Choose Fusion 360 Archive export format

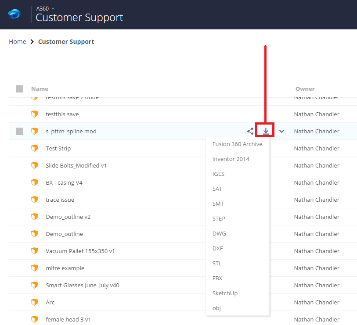click(237, 144)
